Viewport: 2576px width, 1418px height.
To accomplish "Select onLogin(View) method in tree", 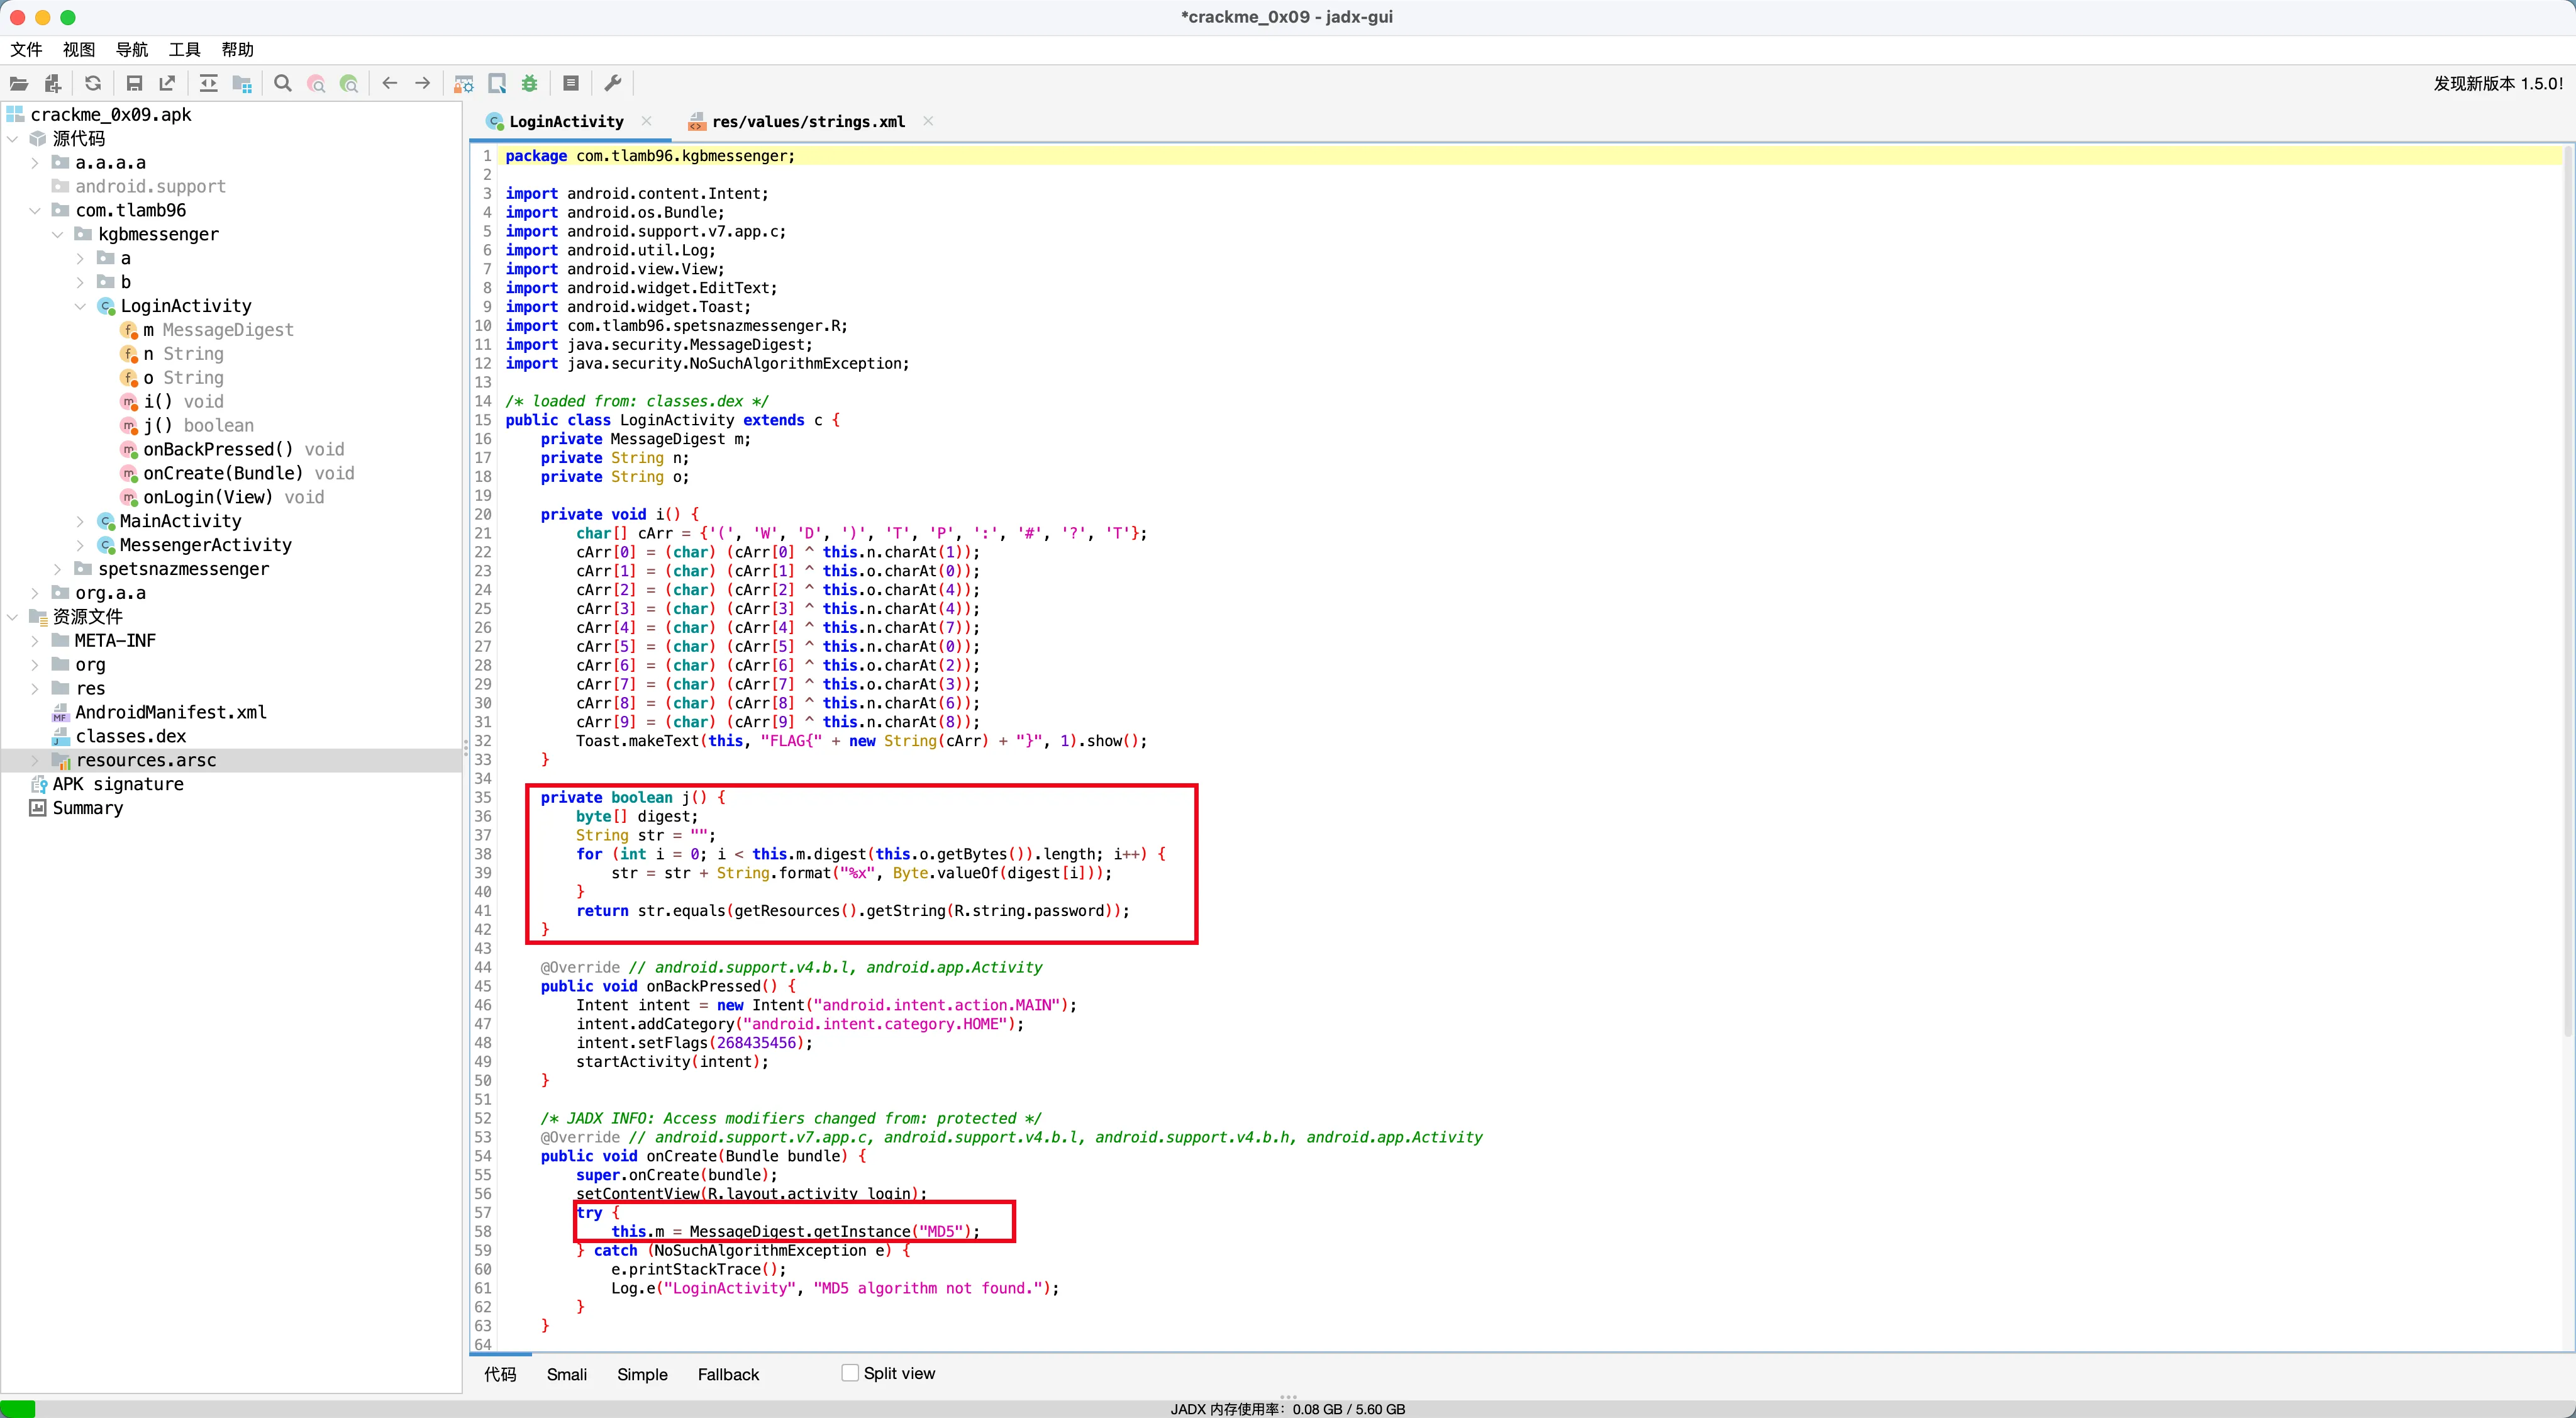I will (207, 497).
